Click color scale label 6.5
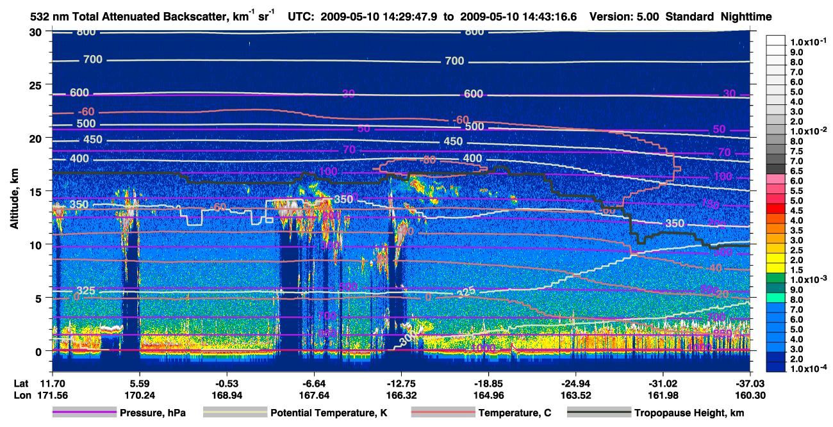The image size is (833, 427). [796, 170]
